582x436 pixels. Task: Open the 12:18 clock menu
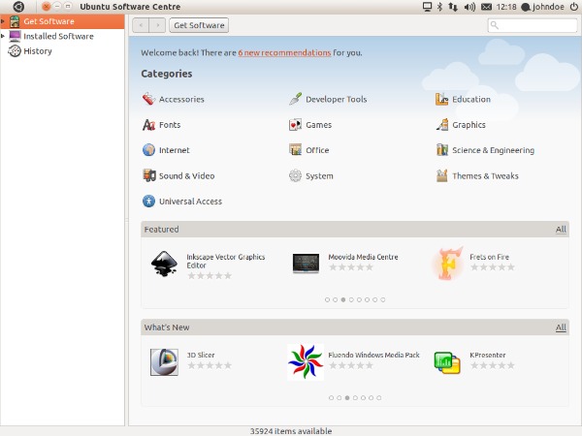(x=506, y=7)
